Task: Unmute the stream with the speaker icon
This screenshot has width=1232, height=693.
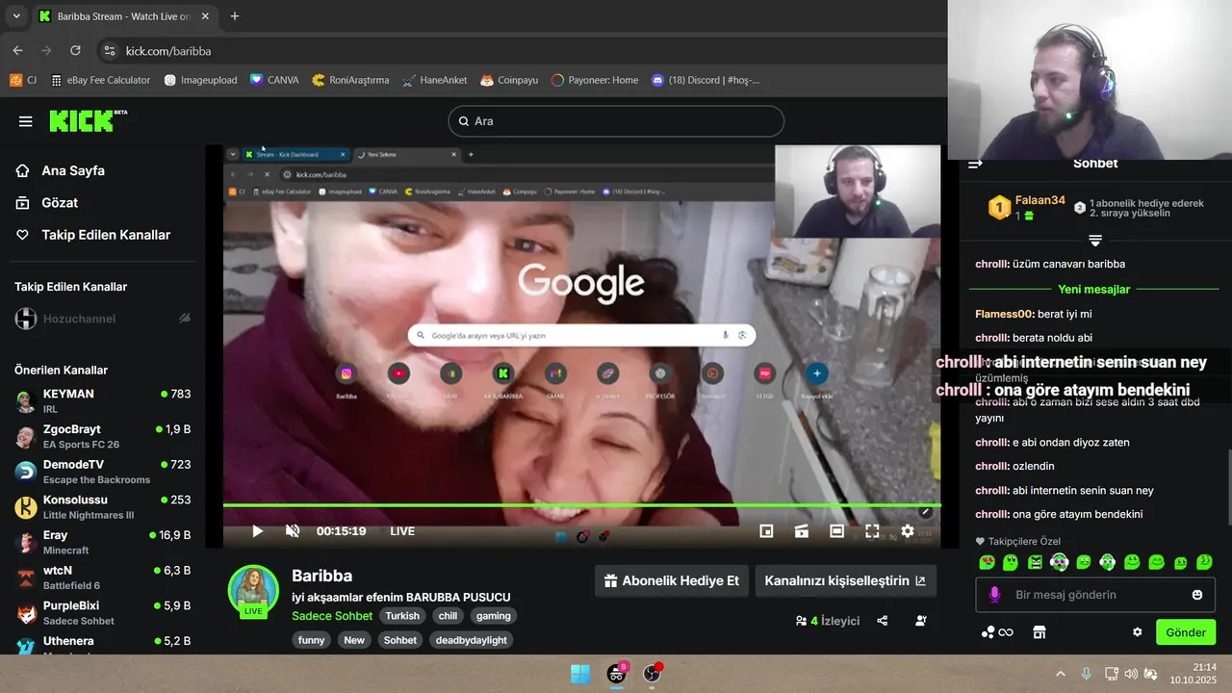Action: pos(293,531)
